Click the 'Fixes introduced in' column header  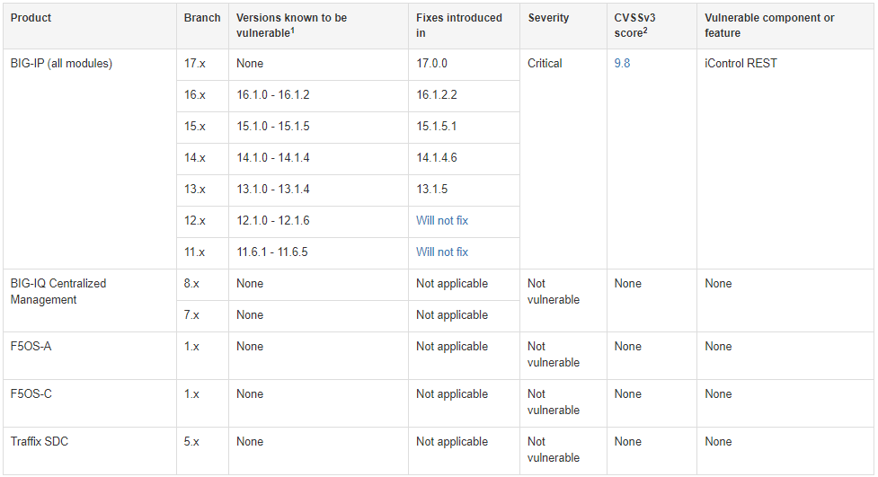tap(458, 25)
